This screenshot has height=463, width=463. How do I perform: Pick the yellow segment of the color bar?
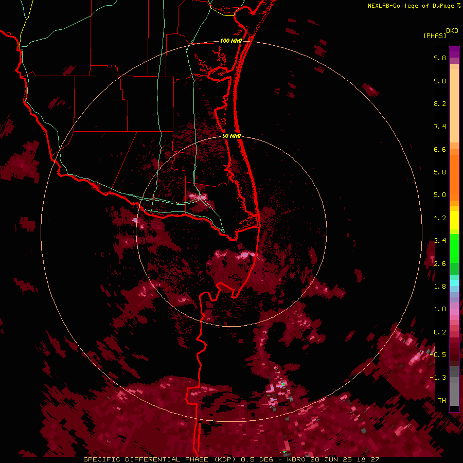point(454,220)
